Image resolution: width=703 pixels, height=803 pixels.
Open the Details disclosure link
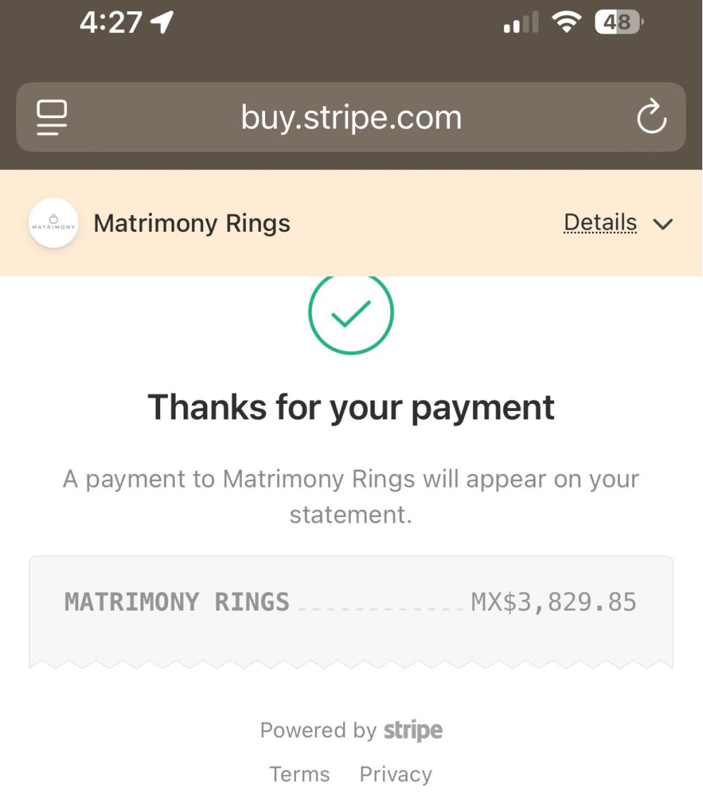point(600,223)
